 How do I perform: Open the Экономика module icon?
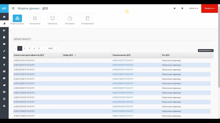[70, 18]
